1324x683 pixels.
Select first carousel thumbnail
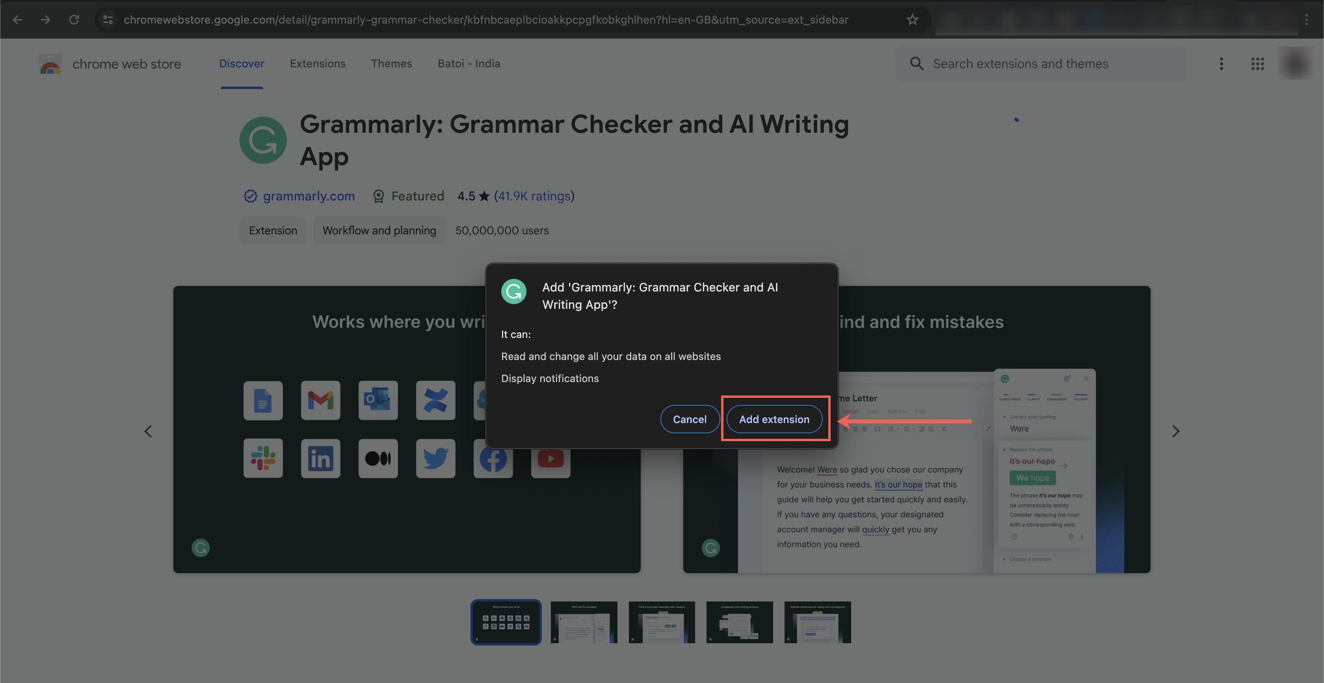pyautogui.click(x=506, y=622)
